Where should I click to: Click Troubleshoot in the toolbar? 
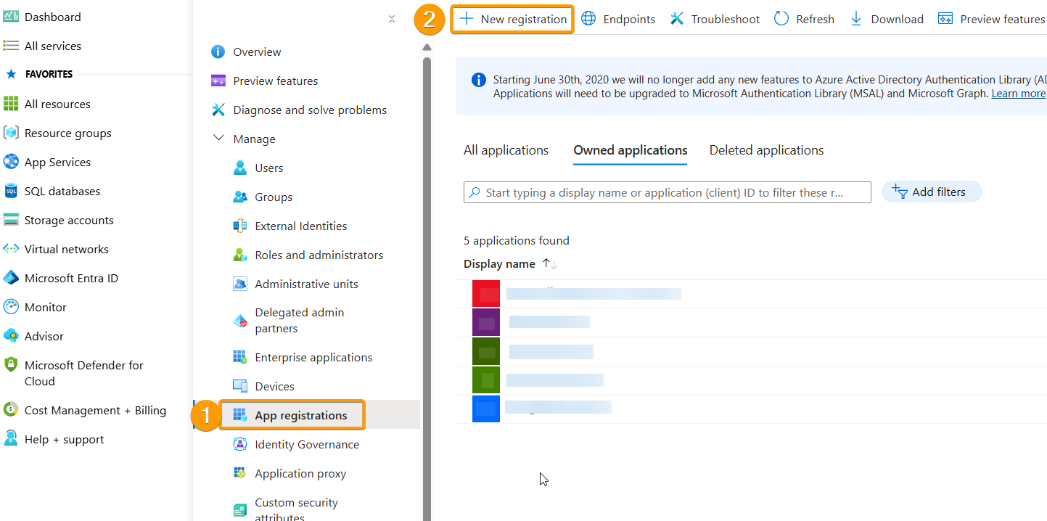715,19
